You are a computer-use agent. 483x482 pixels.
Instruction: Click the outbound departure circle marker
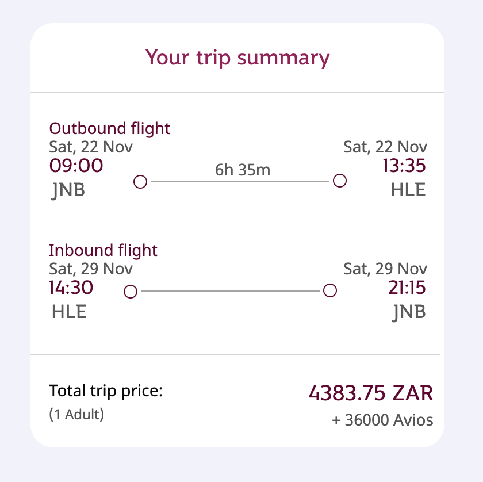tap(140, 181)
